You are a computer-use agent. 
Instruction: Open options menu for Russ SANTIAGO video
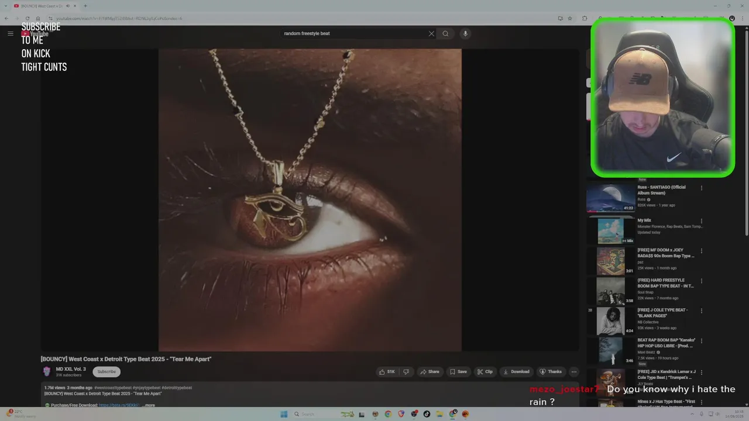(x=702, y=188)
